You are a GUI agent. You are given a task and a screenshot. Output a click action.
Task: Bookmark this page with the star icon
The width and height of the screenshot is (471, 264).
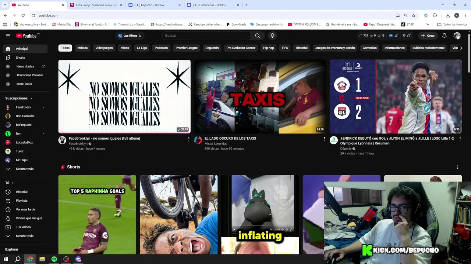tap(414, 15)
